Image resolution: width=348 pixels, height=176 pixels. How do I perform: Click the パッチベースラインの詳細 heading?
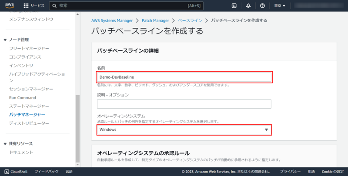(x=128, y=51)
